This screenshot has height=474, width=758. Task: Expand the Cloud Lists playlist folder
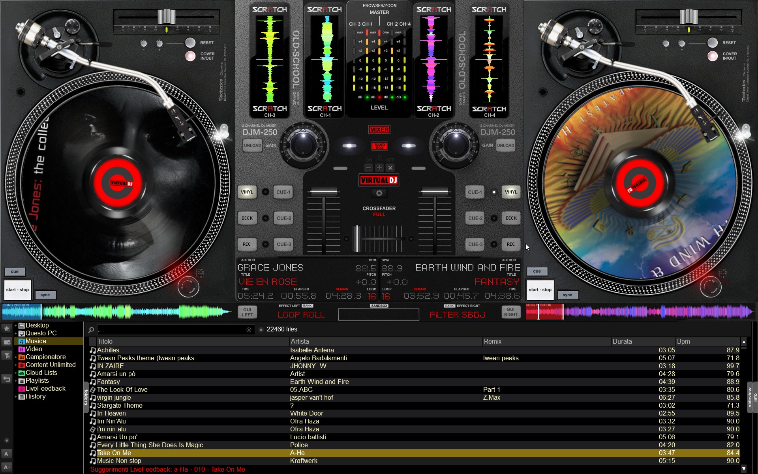tap(15, 372)
